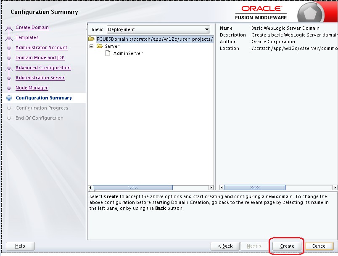Collapse the Server tree node

click(x=91, y=46)
